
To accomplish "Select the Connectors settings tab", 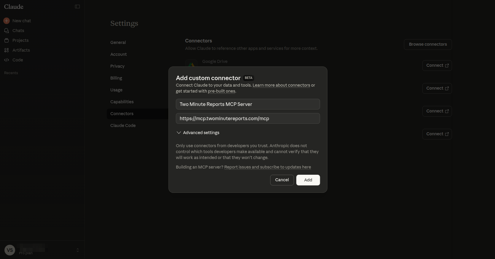I will pos(122,114).
